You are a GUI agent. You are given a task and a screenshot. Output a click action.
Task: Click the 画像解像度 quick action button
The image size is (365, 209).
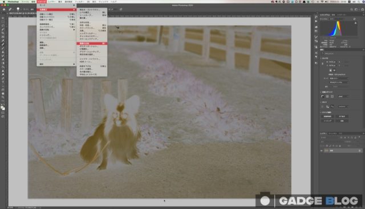click(327, 116)
